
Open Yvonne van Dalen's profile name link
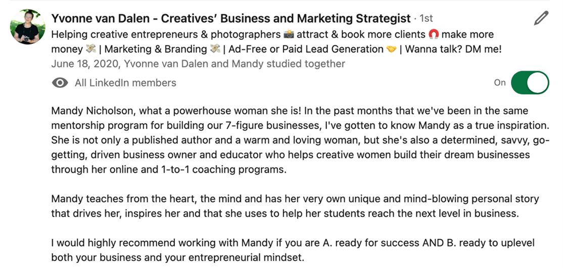click(231, 18)
